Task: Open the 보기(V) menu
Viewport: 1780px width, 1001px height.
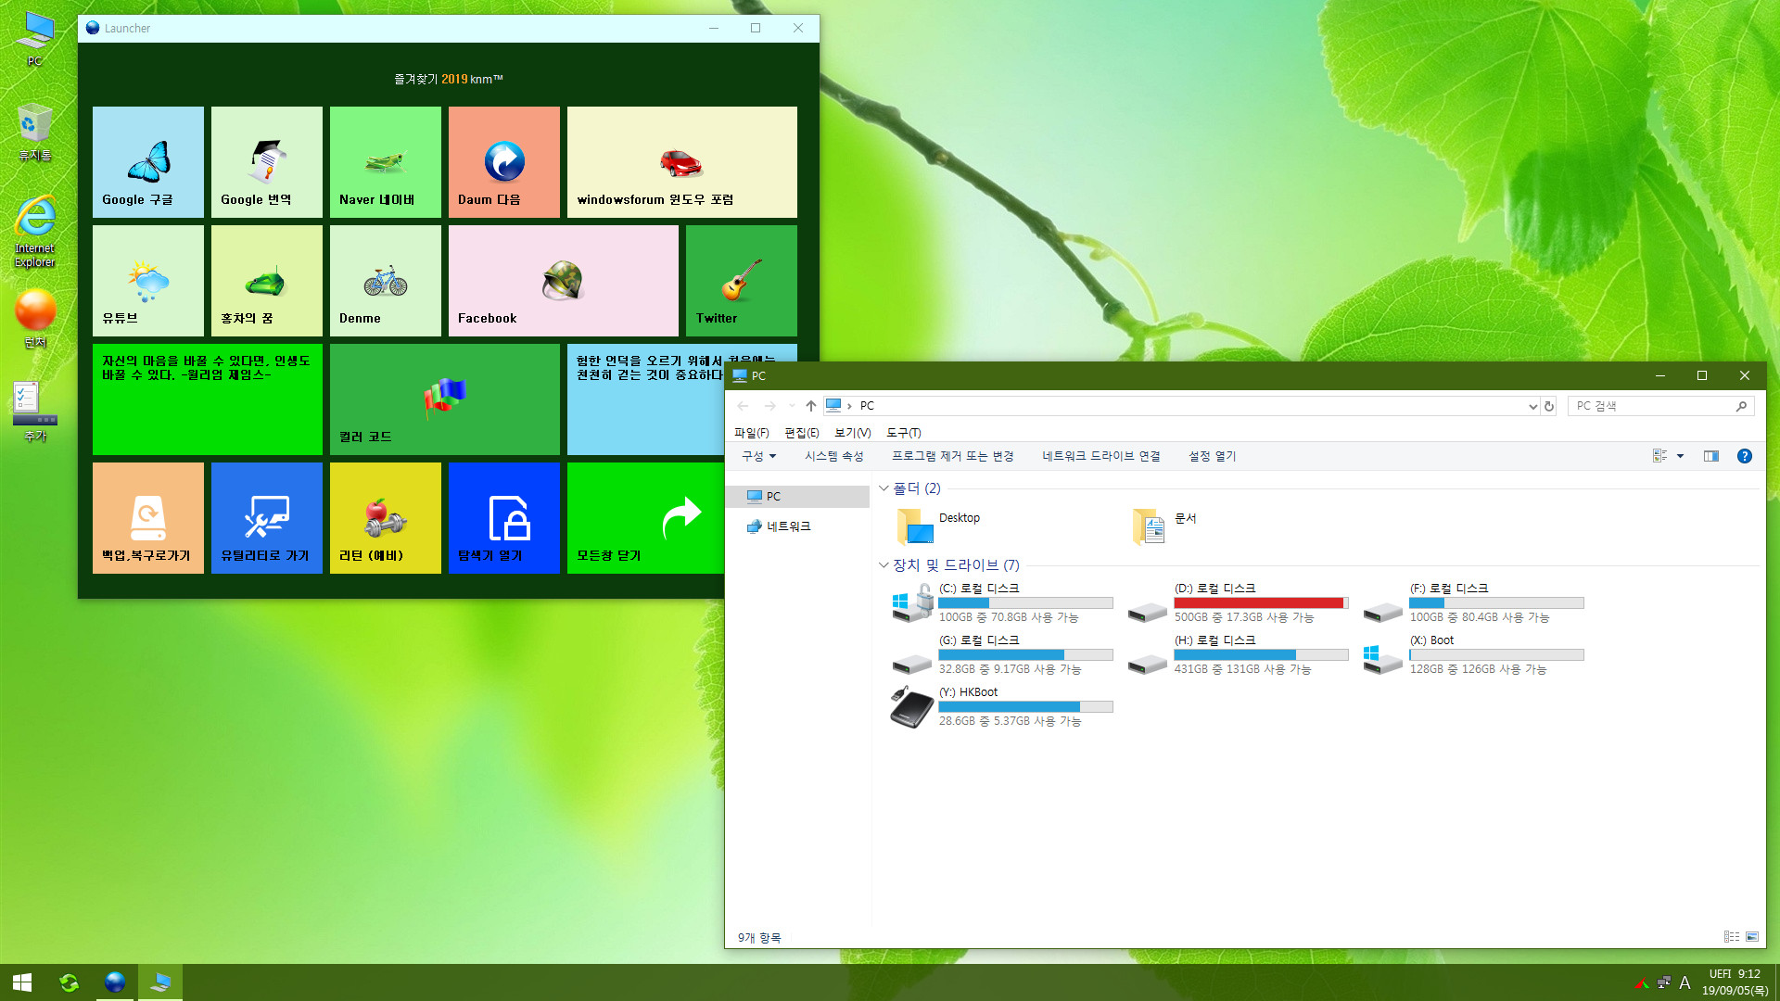Action: point(852,433)
